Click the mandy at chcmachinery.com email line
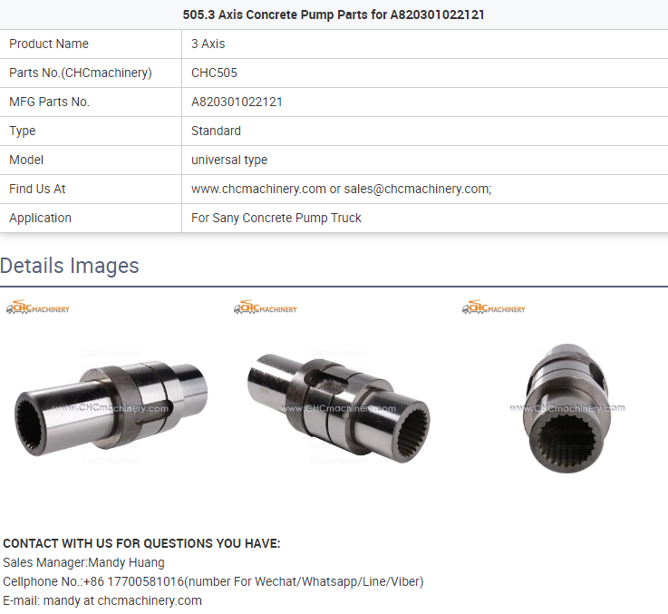668x614 pixels. [x=102, y=600]
